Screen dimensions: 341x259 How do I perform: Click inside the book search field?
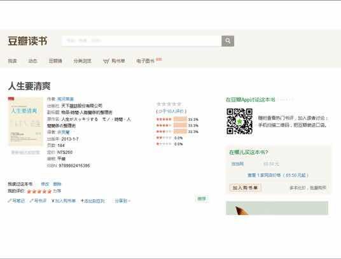click(142, 41)
